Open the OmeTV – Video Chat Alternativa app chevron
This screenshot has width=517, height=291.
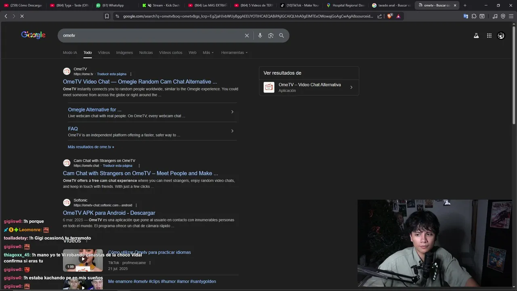click(351, 87)
